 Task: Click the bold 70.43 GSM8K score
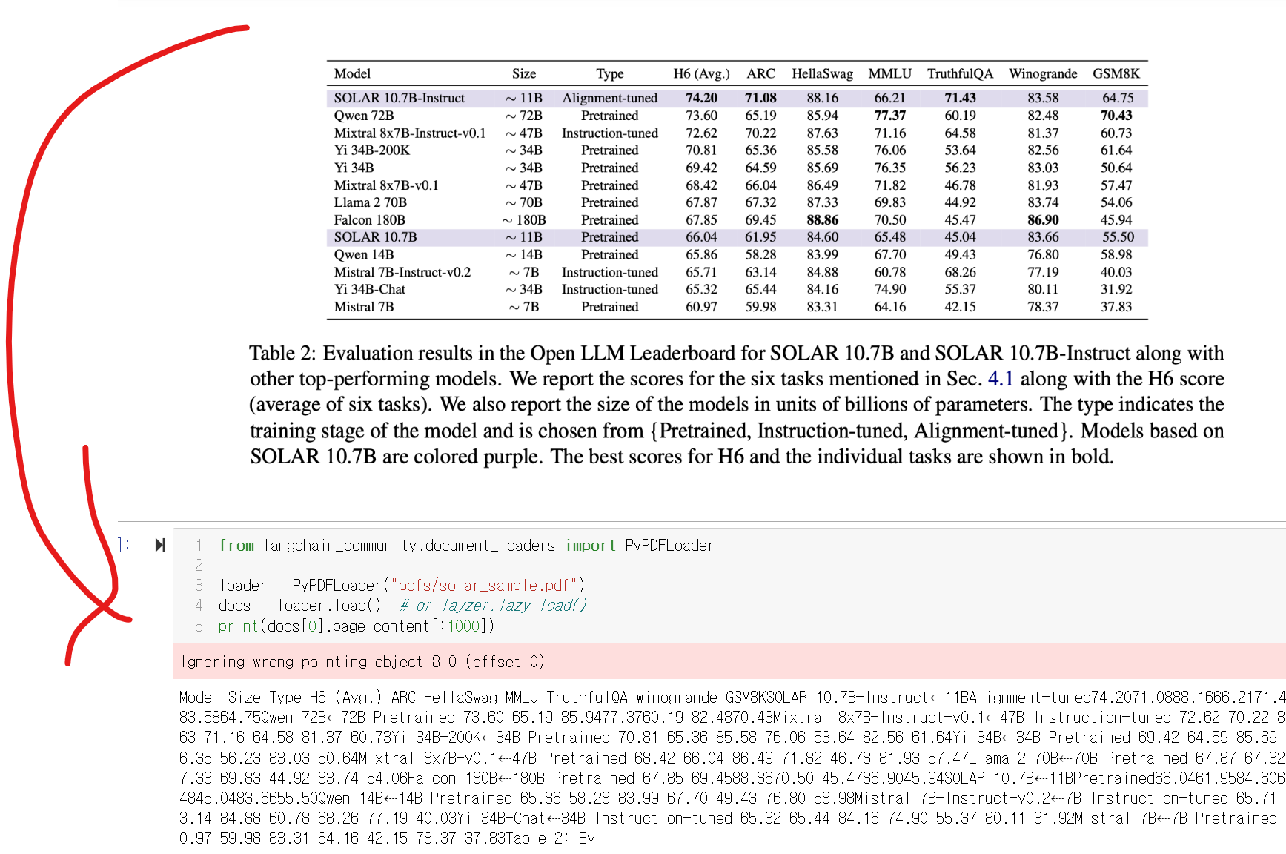[1116, 116]
